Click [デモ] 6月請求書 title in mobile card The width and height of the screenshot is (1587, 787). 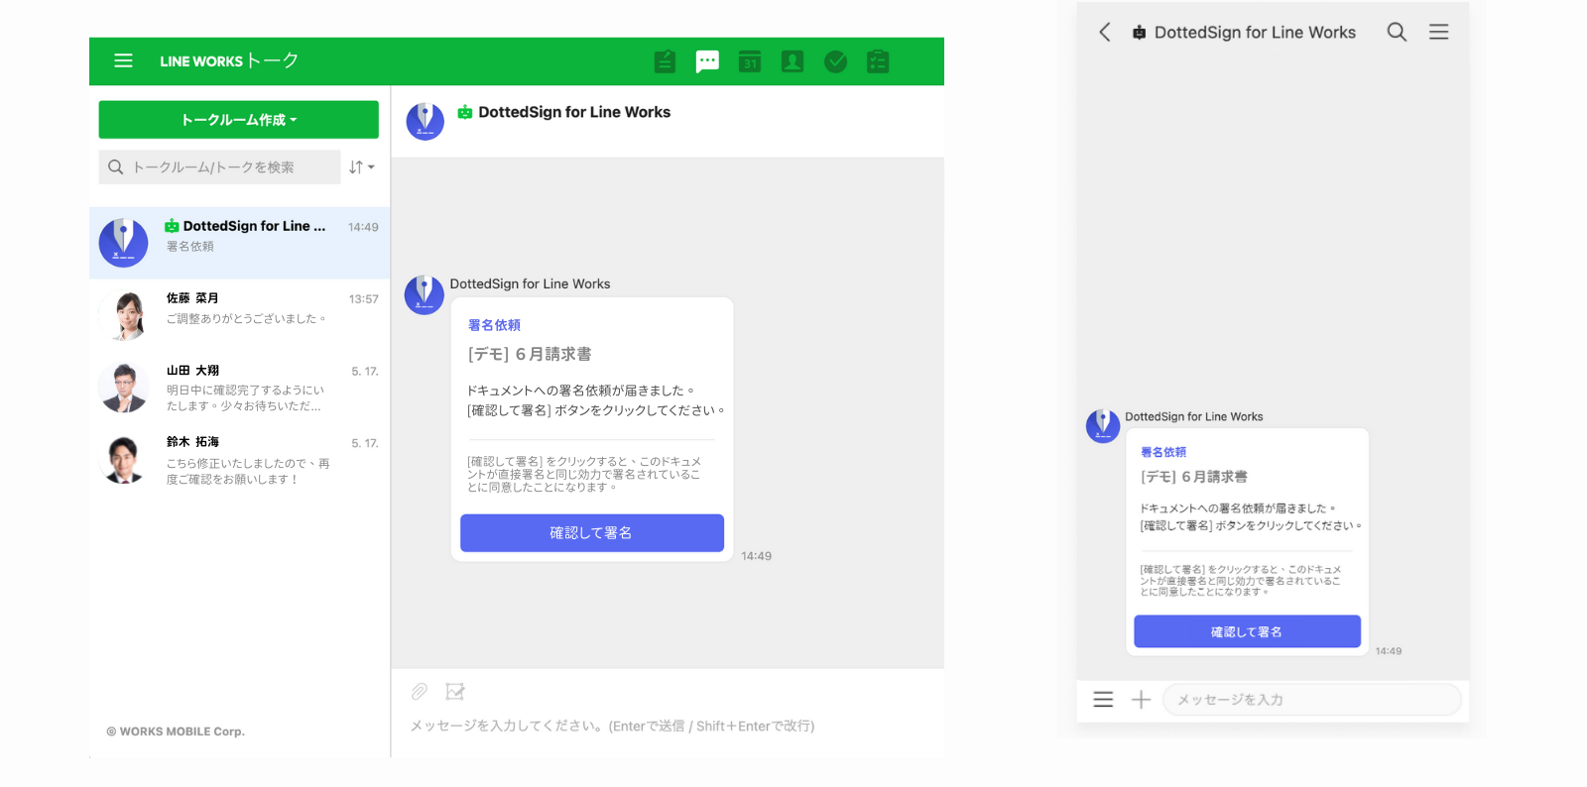(x=1194, y=477)
